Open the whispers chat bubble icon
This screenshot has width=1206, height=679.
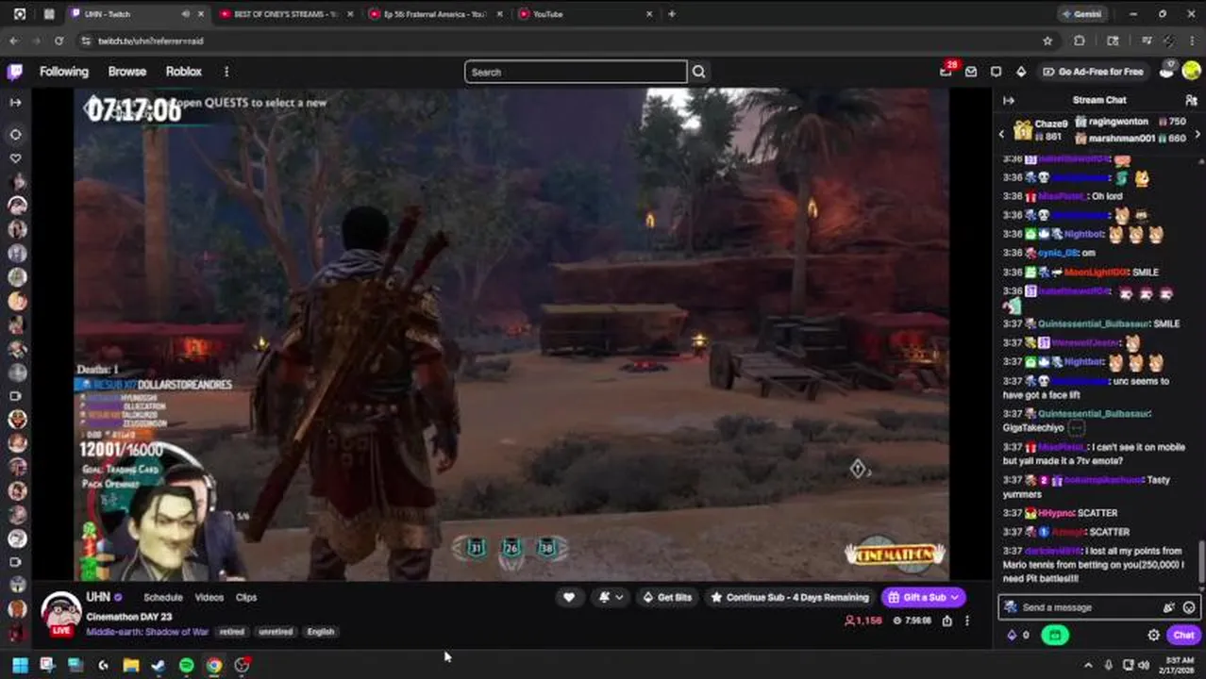click(x=996, y=72)
